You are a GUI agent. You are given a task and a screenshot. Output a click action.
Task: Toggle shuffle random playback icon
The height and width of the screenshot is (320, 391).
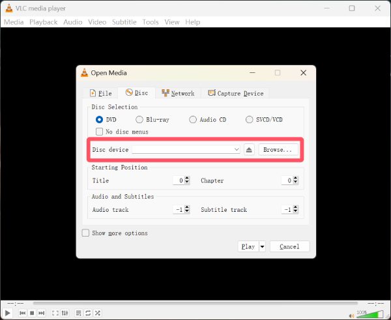[98, 313]
